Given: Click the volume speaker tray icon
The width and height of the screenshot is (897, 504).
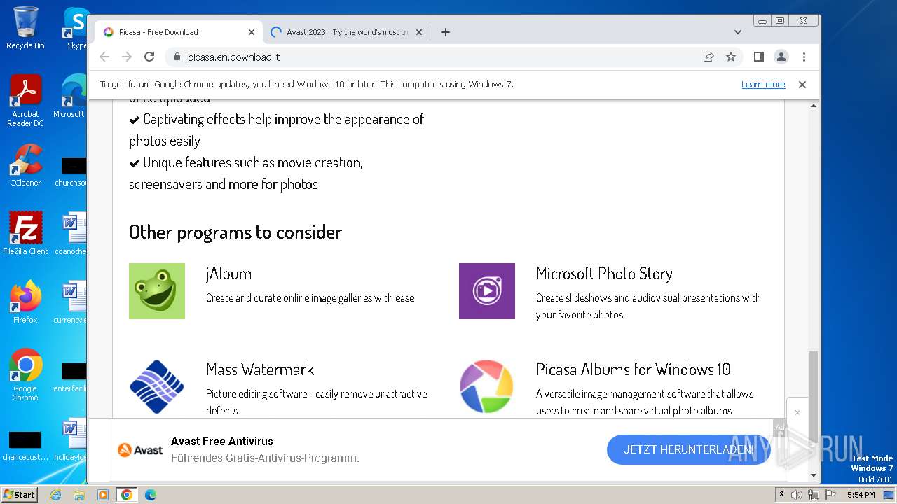Looking at the screenshot, I should tap(797, 495).
